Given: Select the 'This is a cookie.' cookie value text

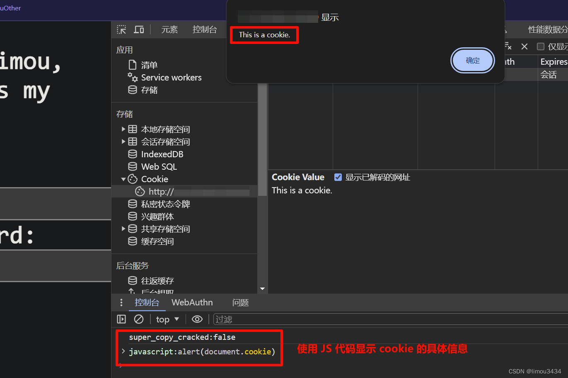Looking at the screenshot, I should 302,190.
